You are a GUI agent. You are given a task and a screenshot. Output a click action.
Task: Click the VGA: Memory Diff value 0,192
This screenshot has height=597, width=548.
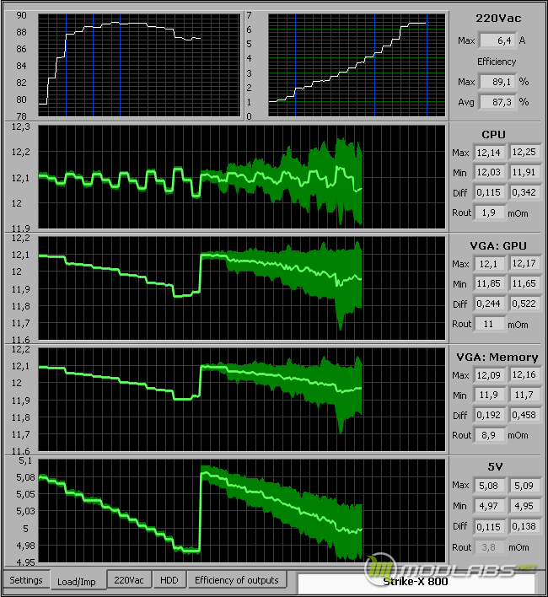(489, 415)
